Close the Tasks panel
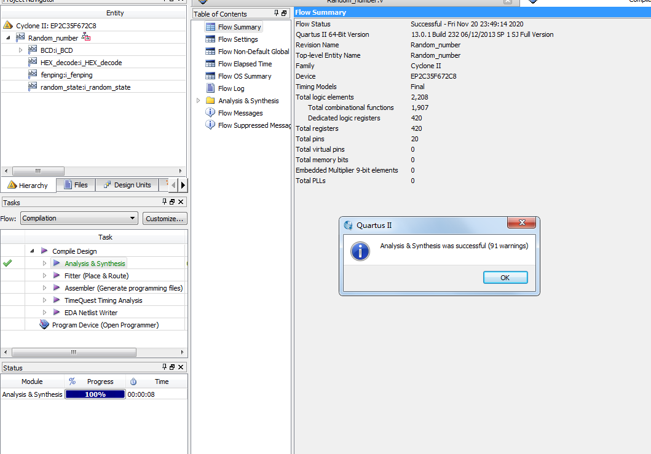The height and width of the screenshot is (454, 651). pos(181,202)
